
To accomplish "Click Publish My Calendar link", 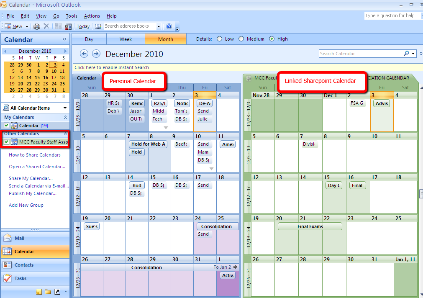I will pos(32,193).
